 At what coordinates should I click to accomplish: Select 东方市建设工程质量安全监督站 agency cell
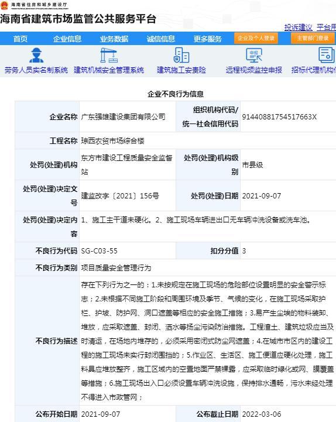[x=127, y=164]
